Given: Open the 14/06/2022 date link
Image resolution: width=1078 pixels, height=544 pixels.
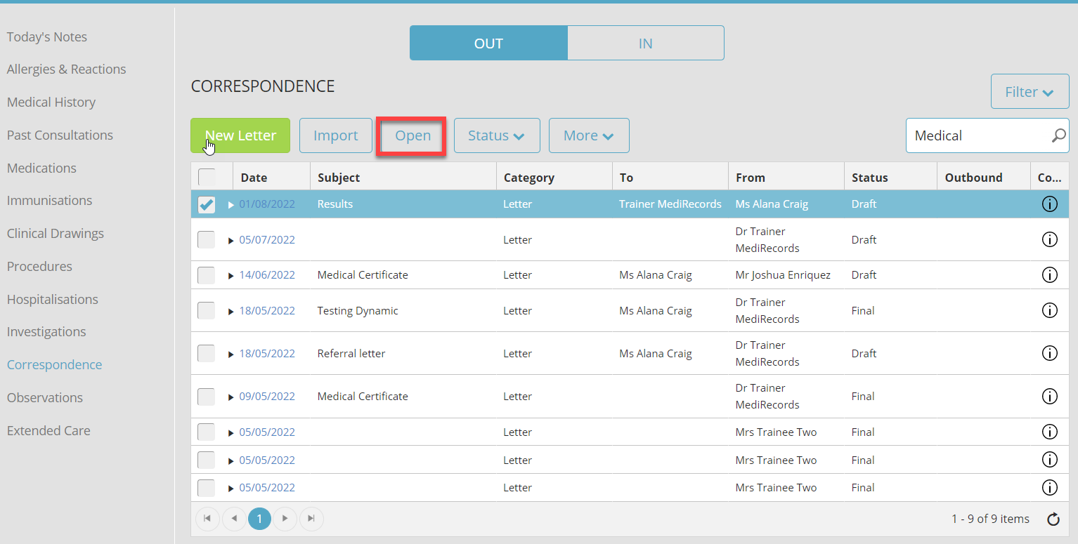Looking at the screenshot, I should 267,274.
